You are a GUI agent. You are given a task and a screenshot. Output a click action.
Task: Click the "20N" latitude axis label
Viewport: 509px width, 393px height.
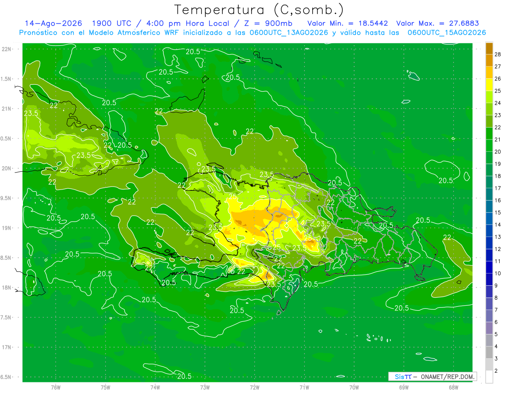(x=7, y=168)
